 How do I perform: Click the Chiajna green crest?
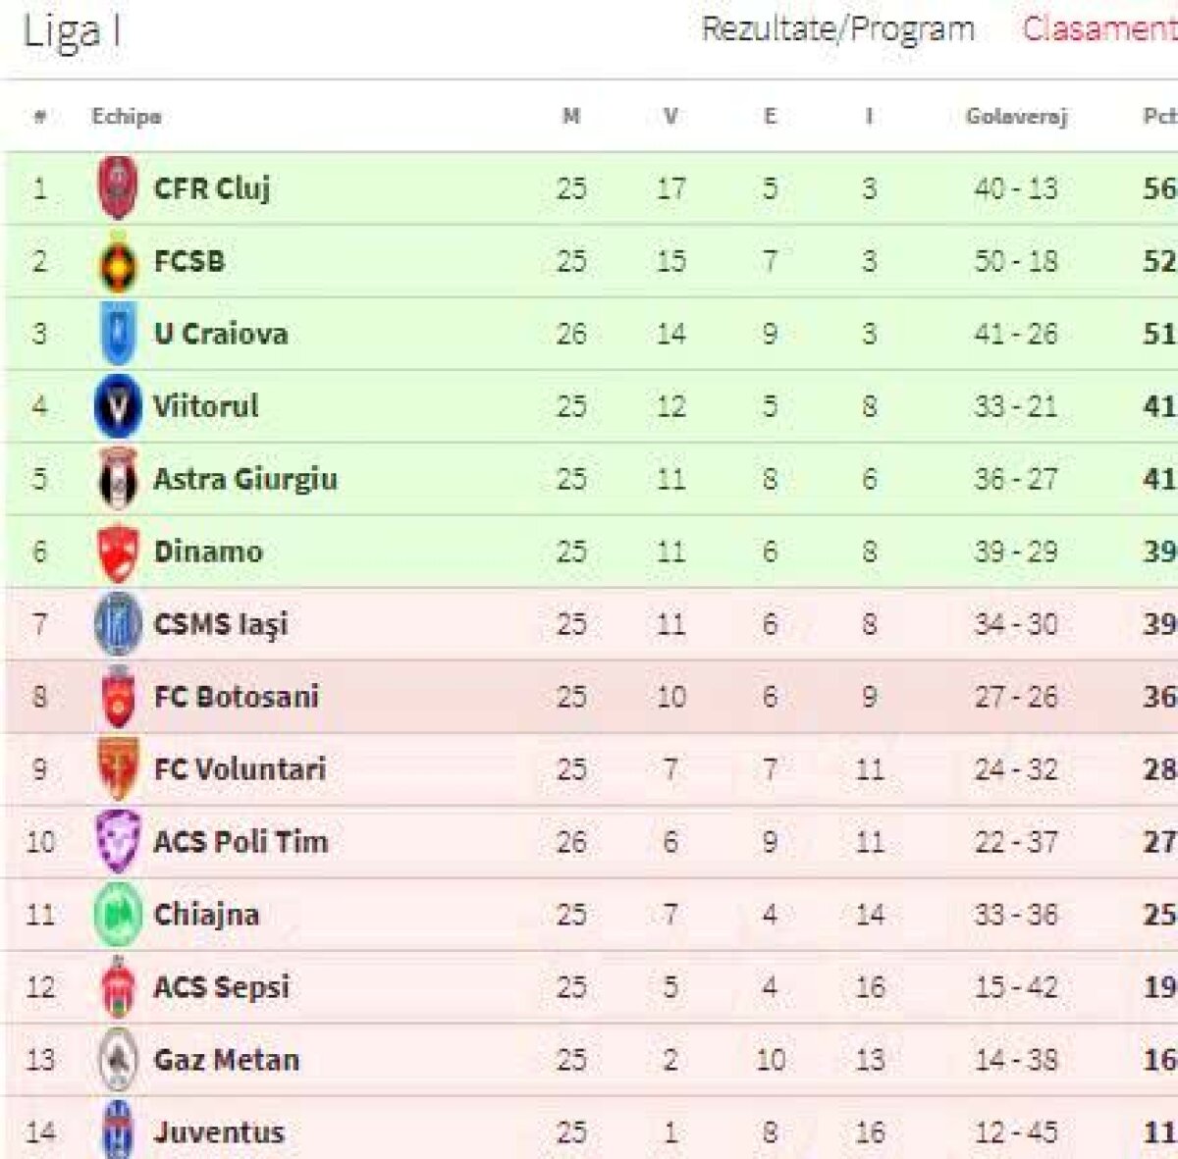[118, 915]
